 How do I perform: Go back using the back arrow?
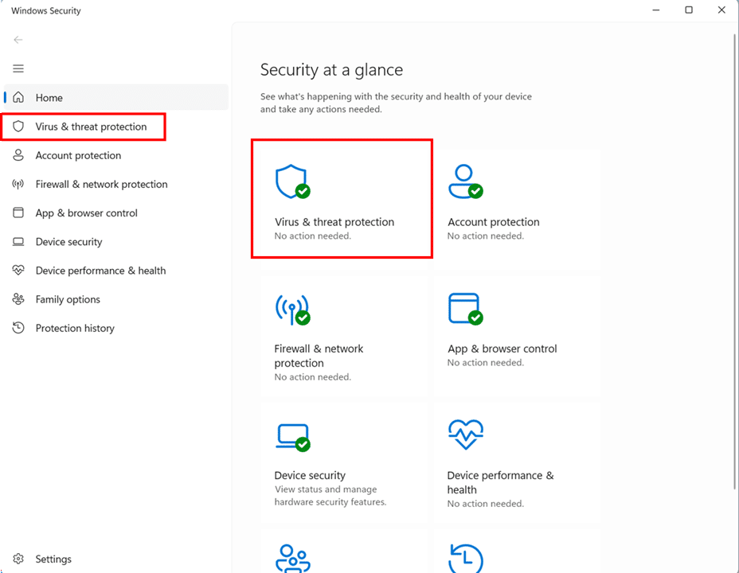pyautogui.click(x=18, y=40)
